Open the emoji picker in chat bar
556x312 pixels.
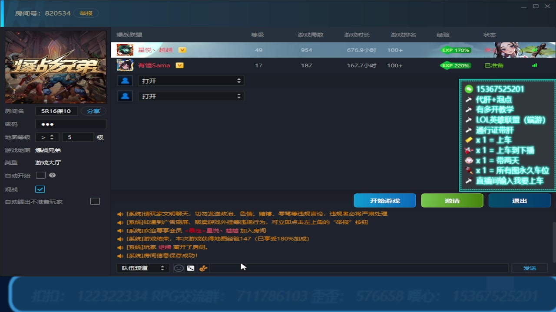pos(179,268)
